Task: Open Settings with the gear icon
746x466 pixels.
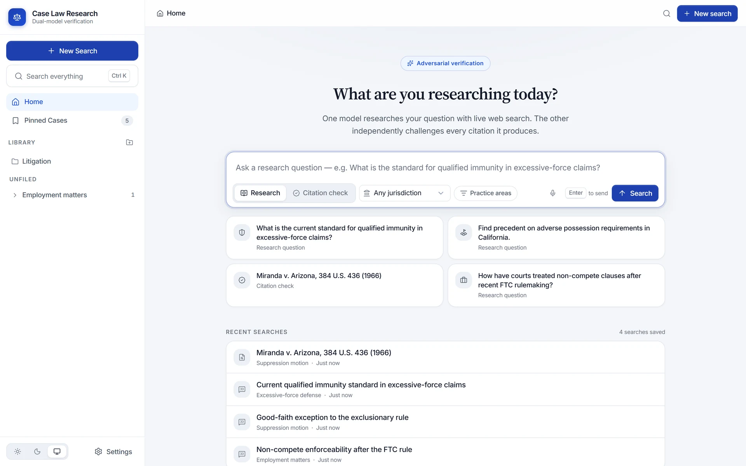Action: (98, 452)
